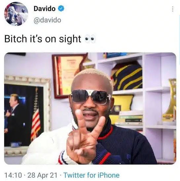Select the tweet text "Bitch it's on sight"
Image resolution: width=180 pixels, height=181 pixels.
(43, 39)
